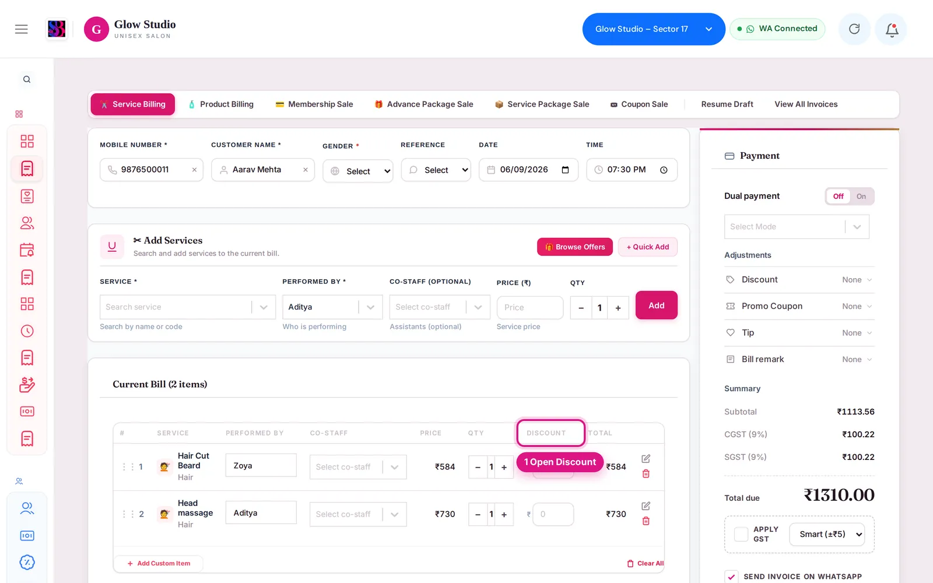Click the sidebar customers people icon
Image resolution: width=933 pixels, height=583 pixels.
(27, 223)
